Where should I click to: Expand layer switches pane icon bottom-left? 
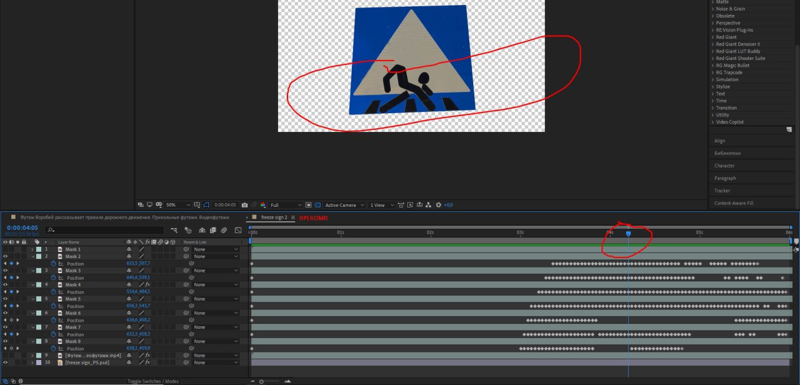point(5,381)
